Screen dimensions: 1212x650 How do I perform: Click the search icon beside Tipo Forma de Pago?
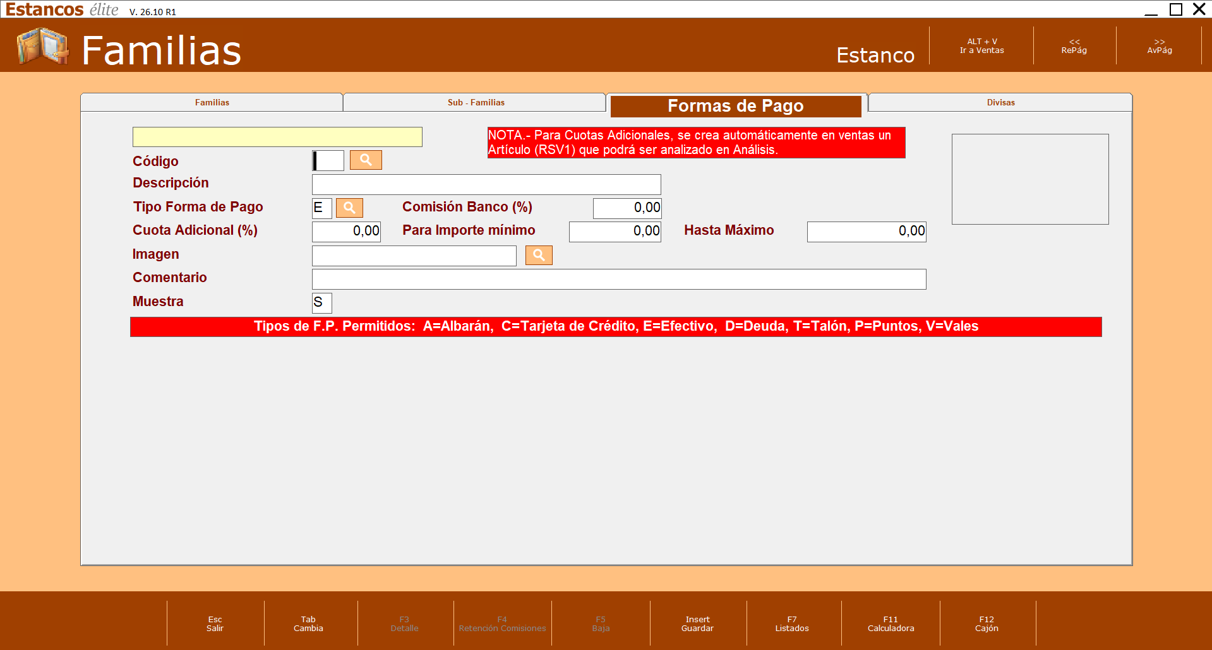pyautogui.click(x=349, y=208)
